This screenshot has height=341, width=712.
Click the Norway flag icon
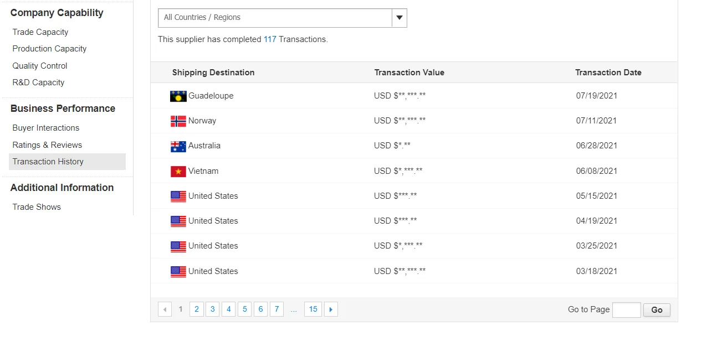tap(178, 121)
